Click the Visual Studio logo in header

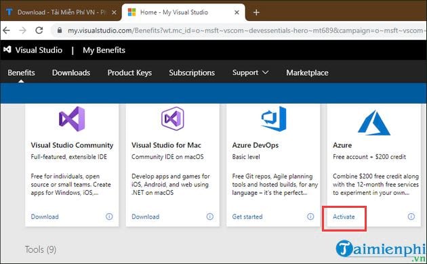point(7,49)
